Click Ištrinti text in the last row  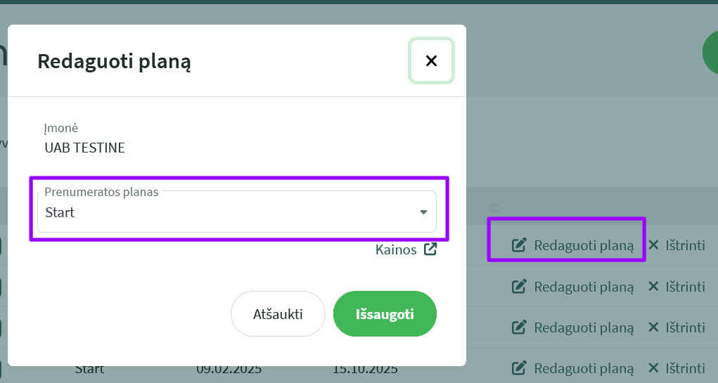pyautogui.click(x=685, y=368)
